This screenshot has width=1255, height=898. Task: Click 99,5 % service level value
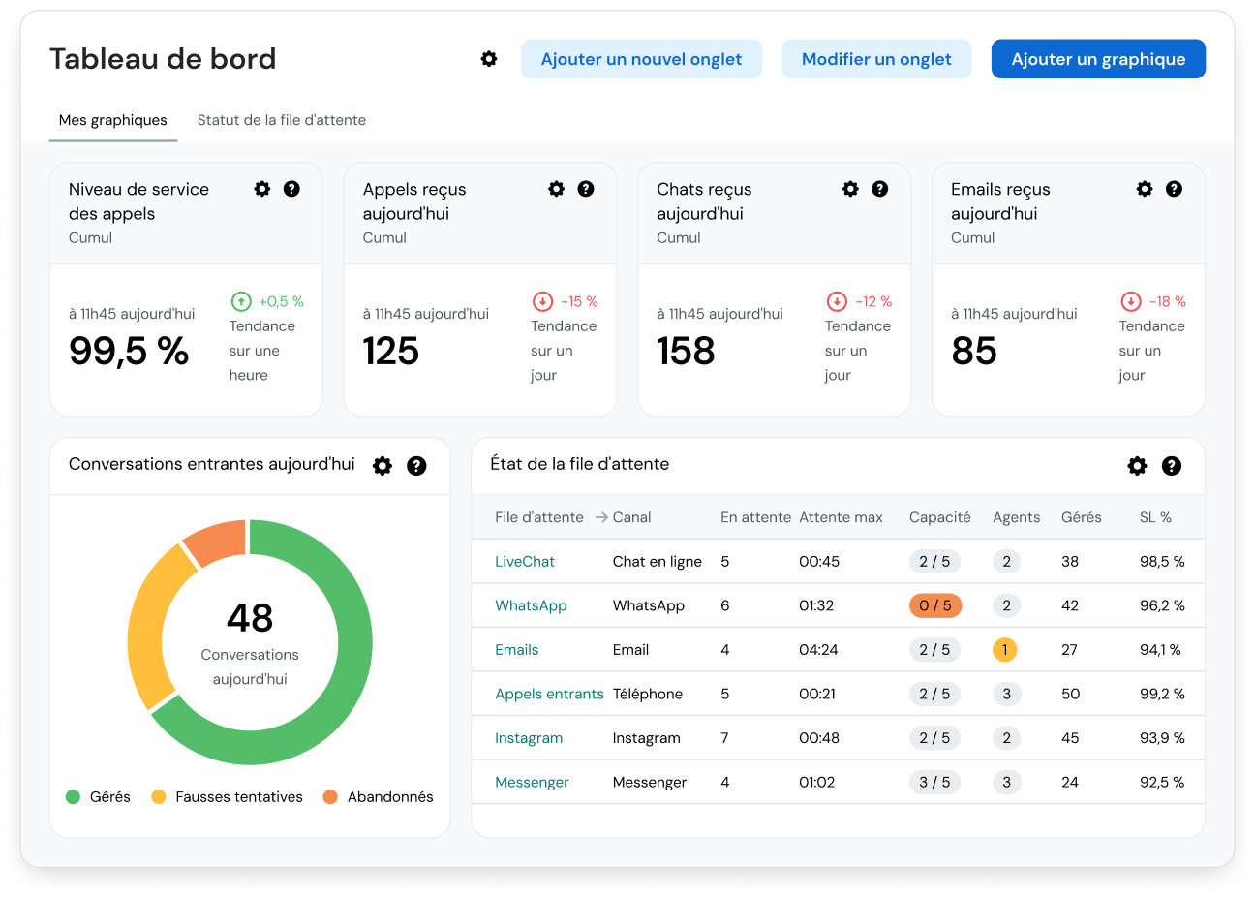pos(129,351)
